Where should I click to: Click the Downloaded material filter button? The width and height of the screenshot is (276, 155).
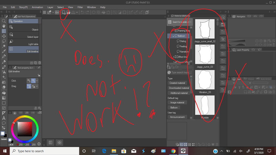pyautogui.click(x=179, y=88)
